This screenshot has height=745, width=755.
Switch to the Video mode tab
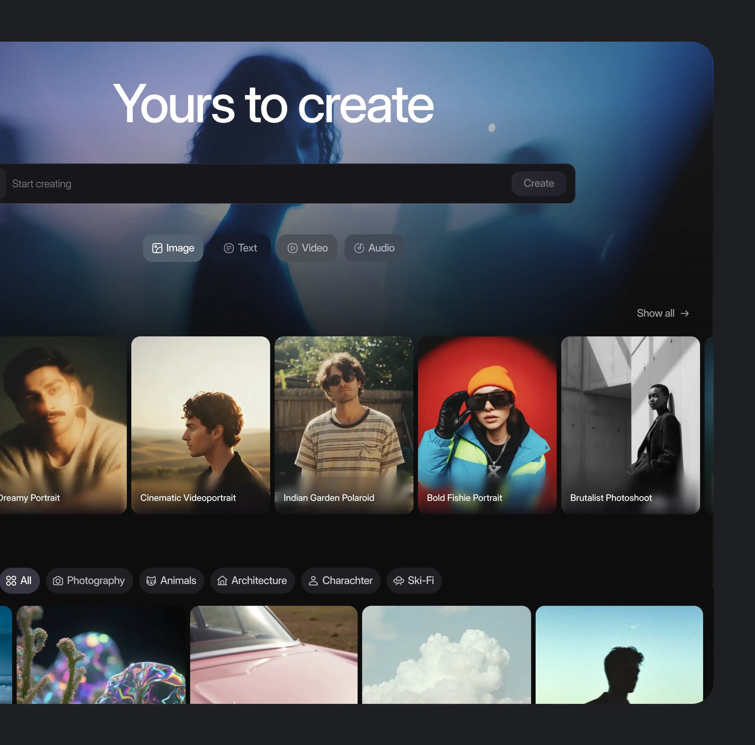click(308, 248)
